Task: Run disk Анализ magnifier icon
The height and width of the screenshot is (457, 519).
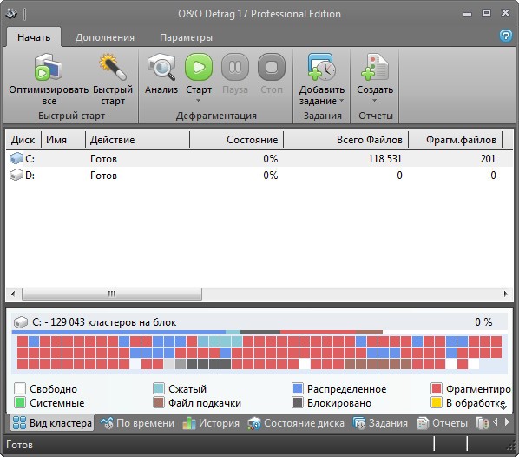Action: 161,67
